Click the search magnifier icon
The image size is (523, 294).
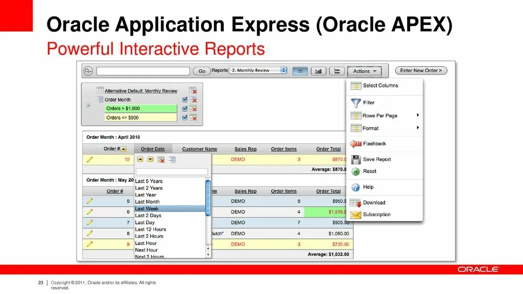click(x=88, y=71)
